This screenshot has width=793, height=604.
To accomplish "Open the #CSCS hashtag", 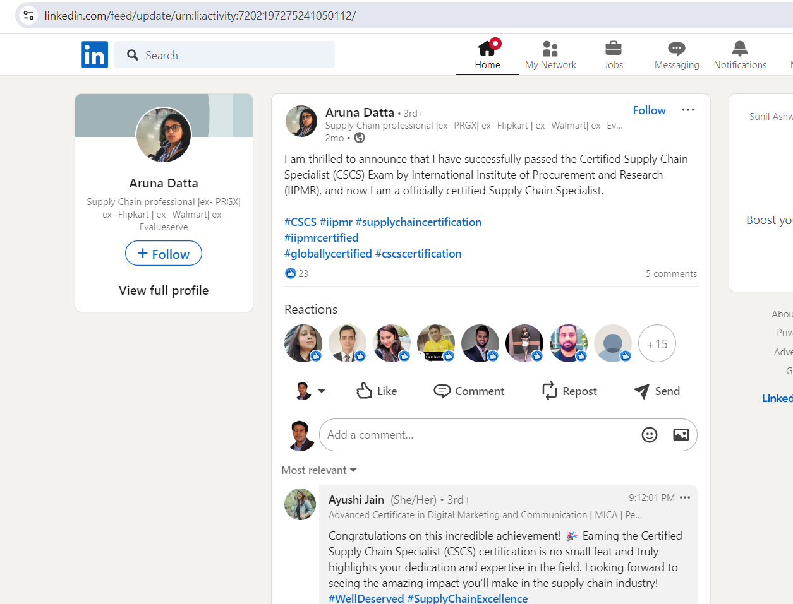I will pos(300,222).
